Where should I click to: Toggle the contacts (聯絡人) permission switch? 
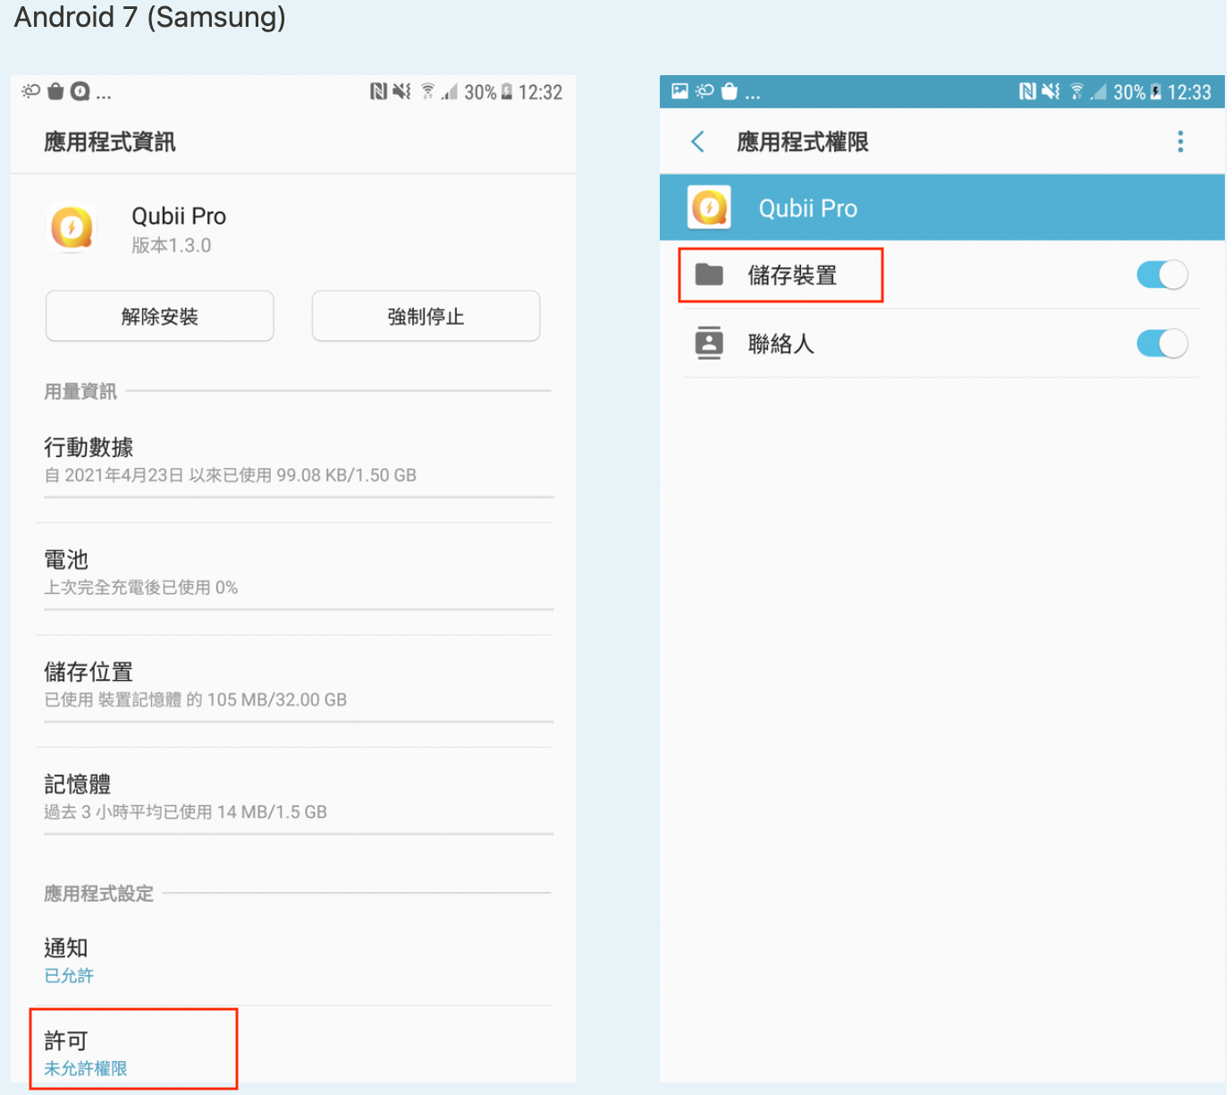coord(1161,344)
